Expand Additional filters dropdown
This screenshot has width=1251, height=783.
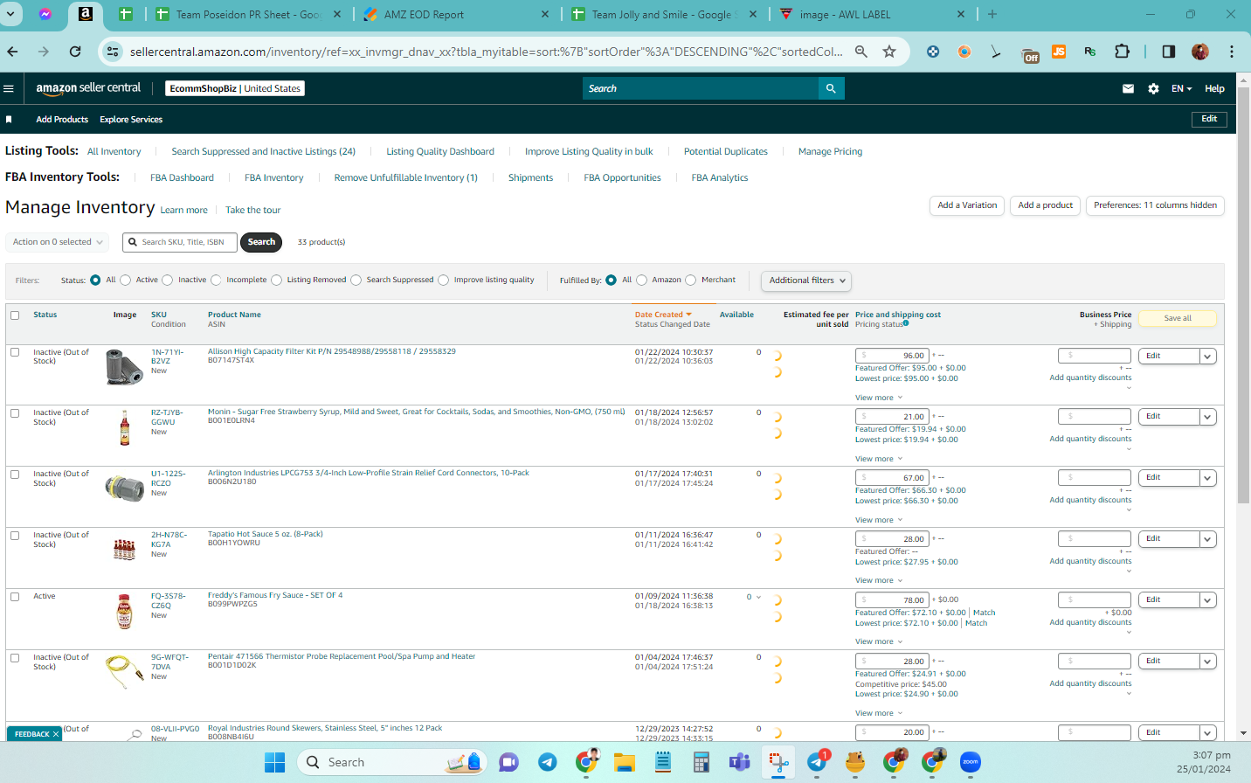coord(806,281)
